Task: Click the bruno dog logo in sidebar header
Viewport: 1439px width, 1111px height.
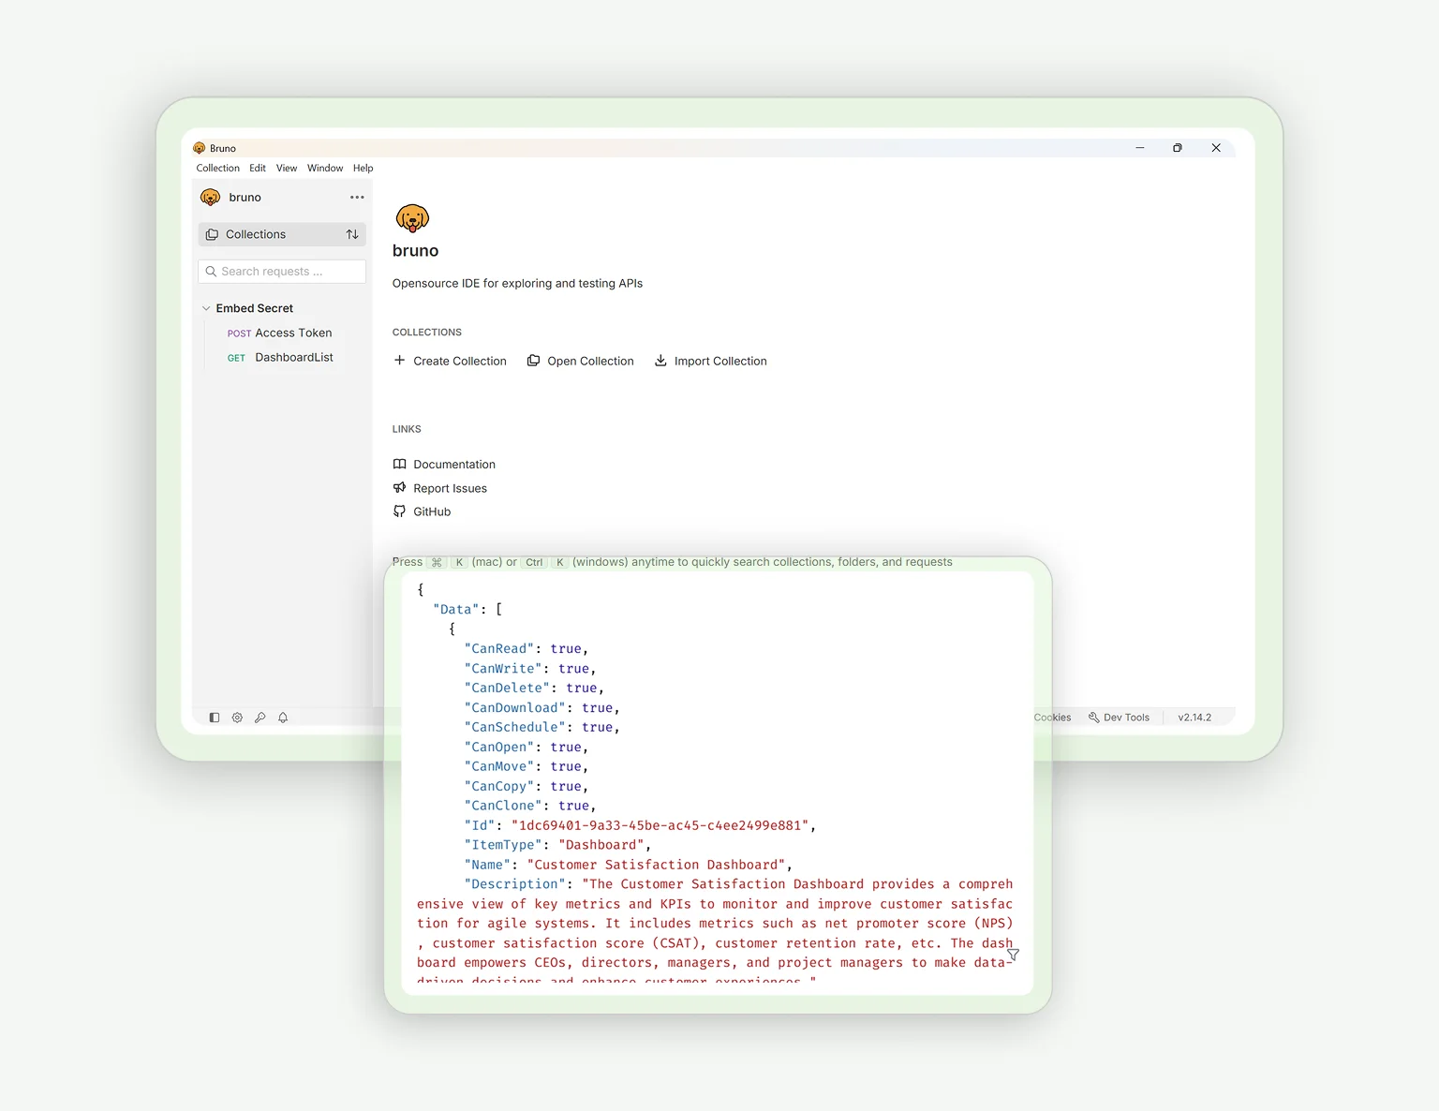Action: click(211, 198)
